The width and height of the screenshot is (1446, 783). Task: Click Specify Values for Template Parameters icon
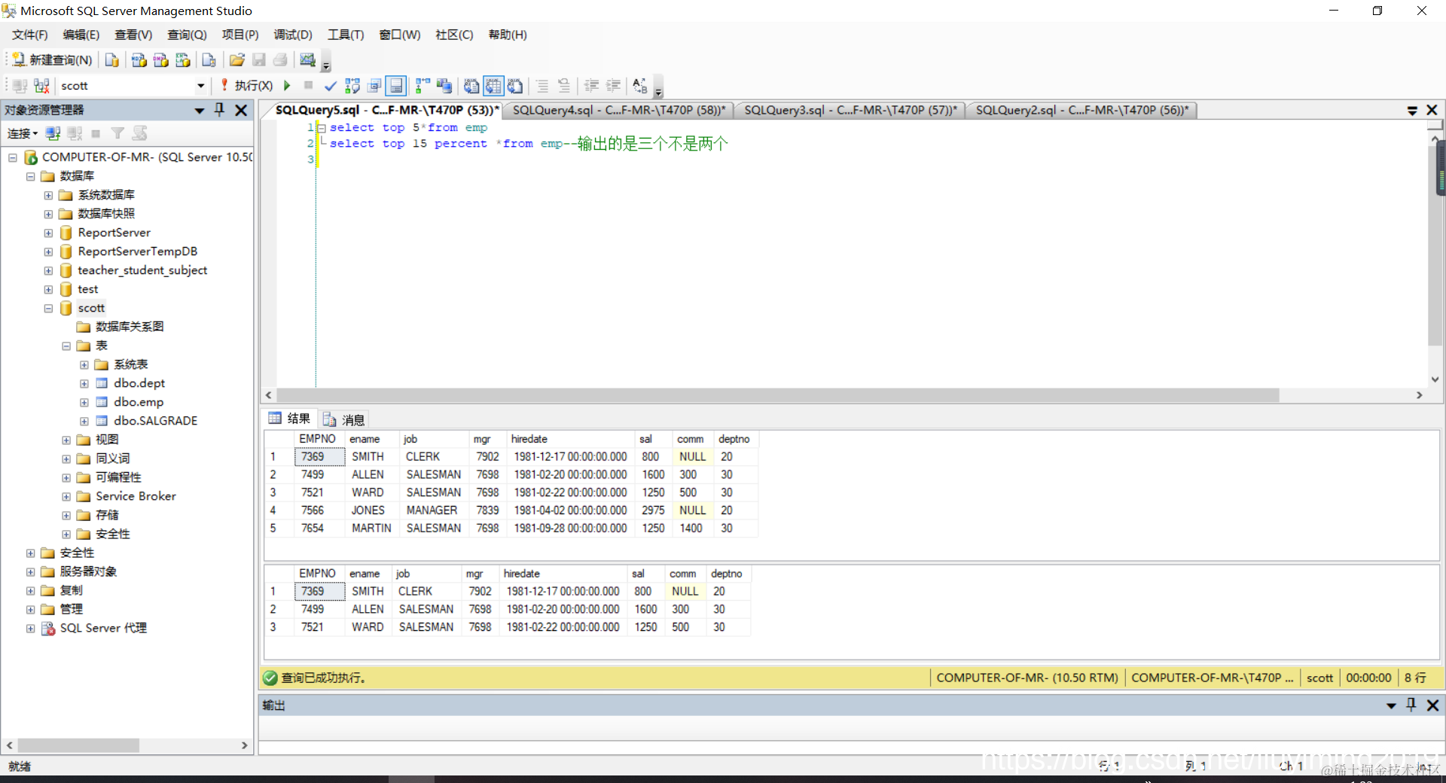pos(640,86)
